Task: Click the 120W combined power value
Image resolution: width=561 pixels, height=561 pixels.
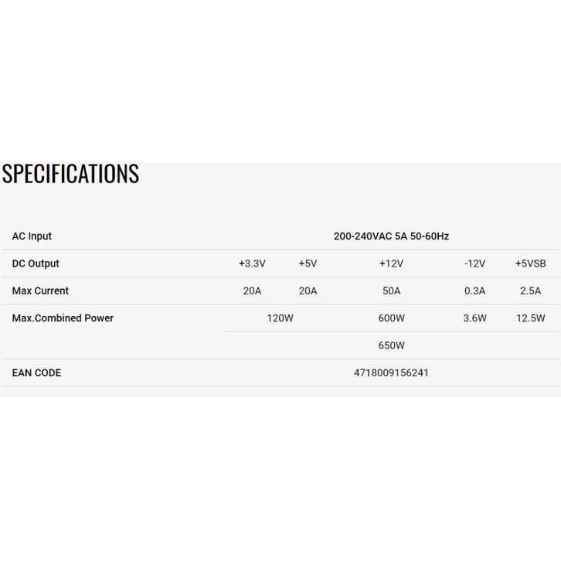Action: click(280, 318)
